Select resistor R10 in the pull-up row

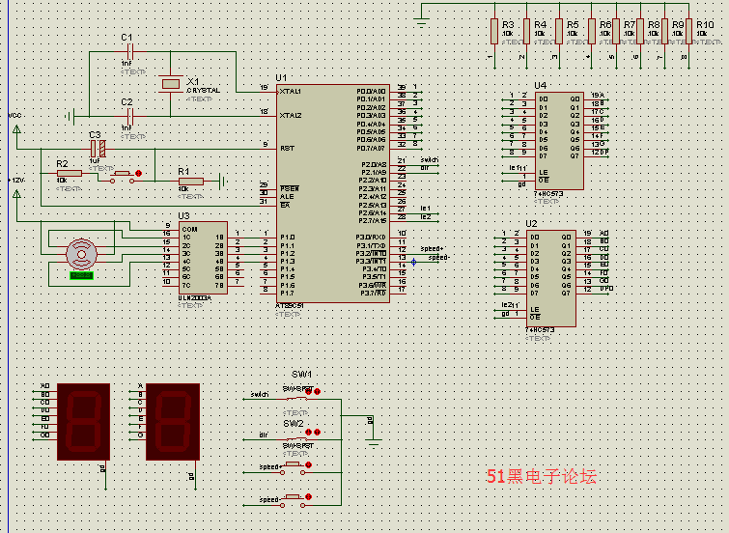point(688,31)
